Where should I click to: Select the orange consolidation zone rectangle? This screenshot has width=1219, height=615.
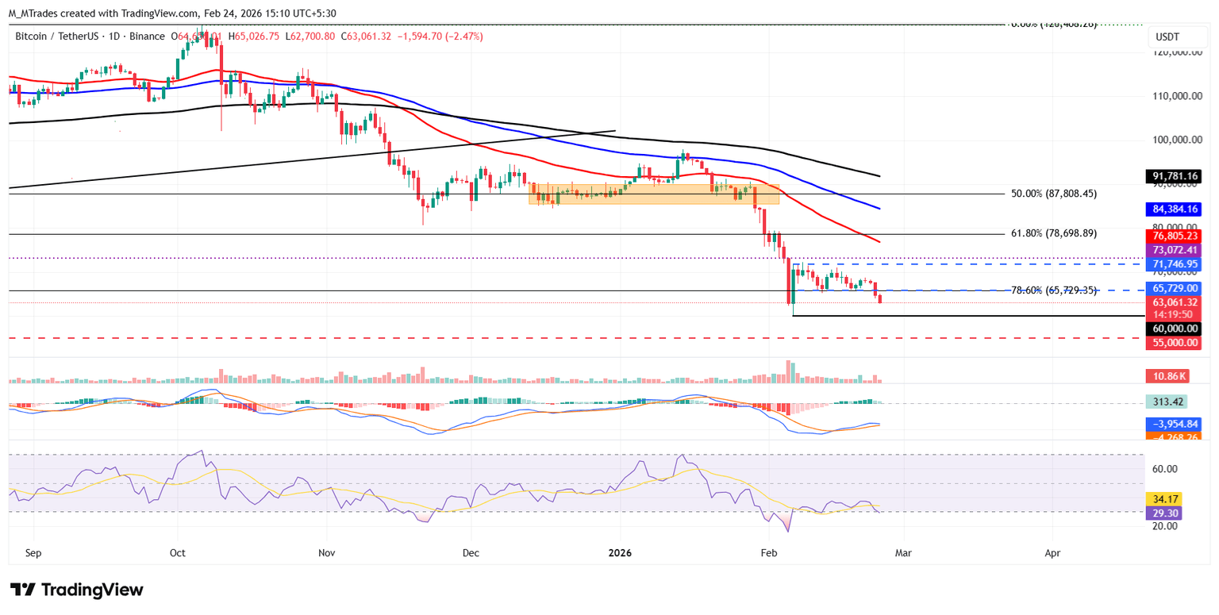click(653, 194)
